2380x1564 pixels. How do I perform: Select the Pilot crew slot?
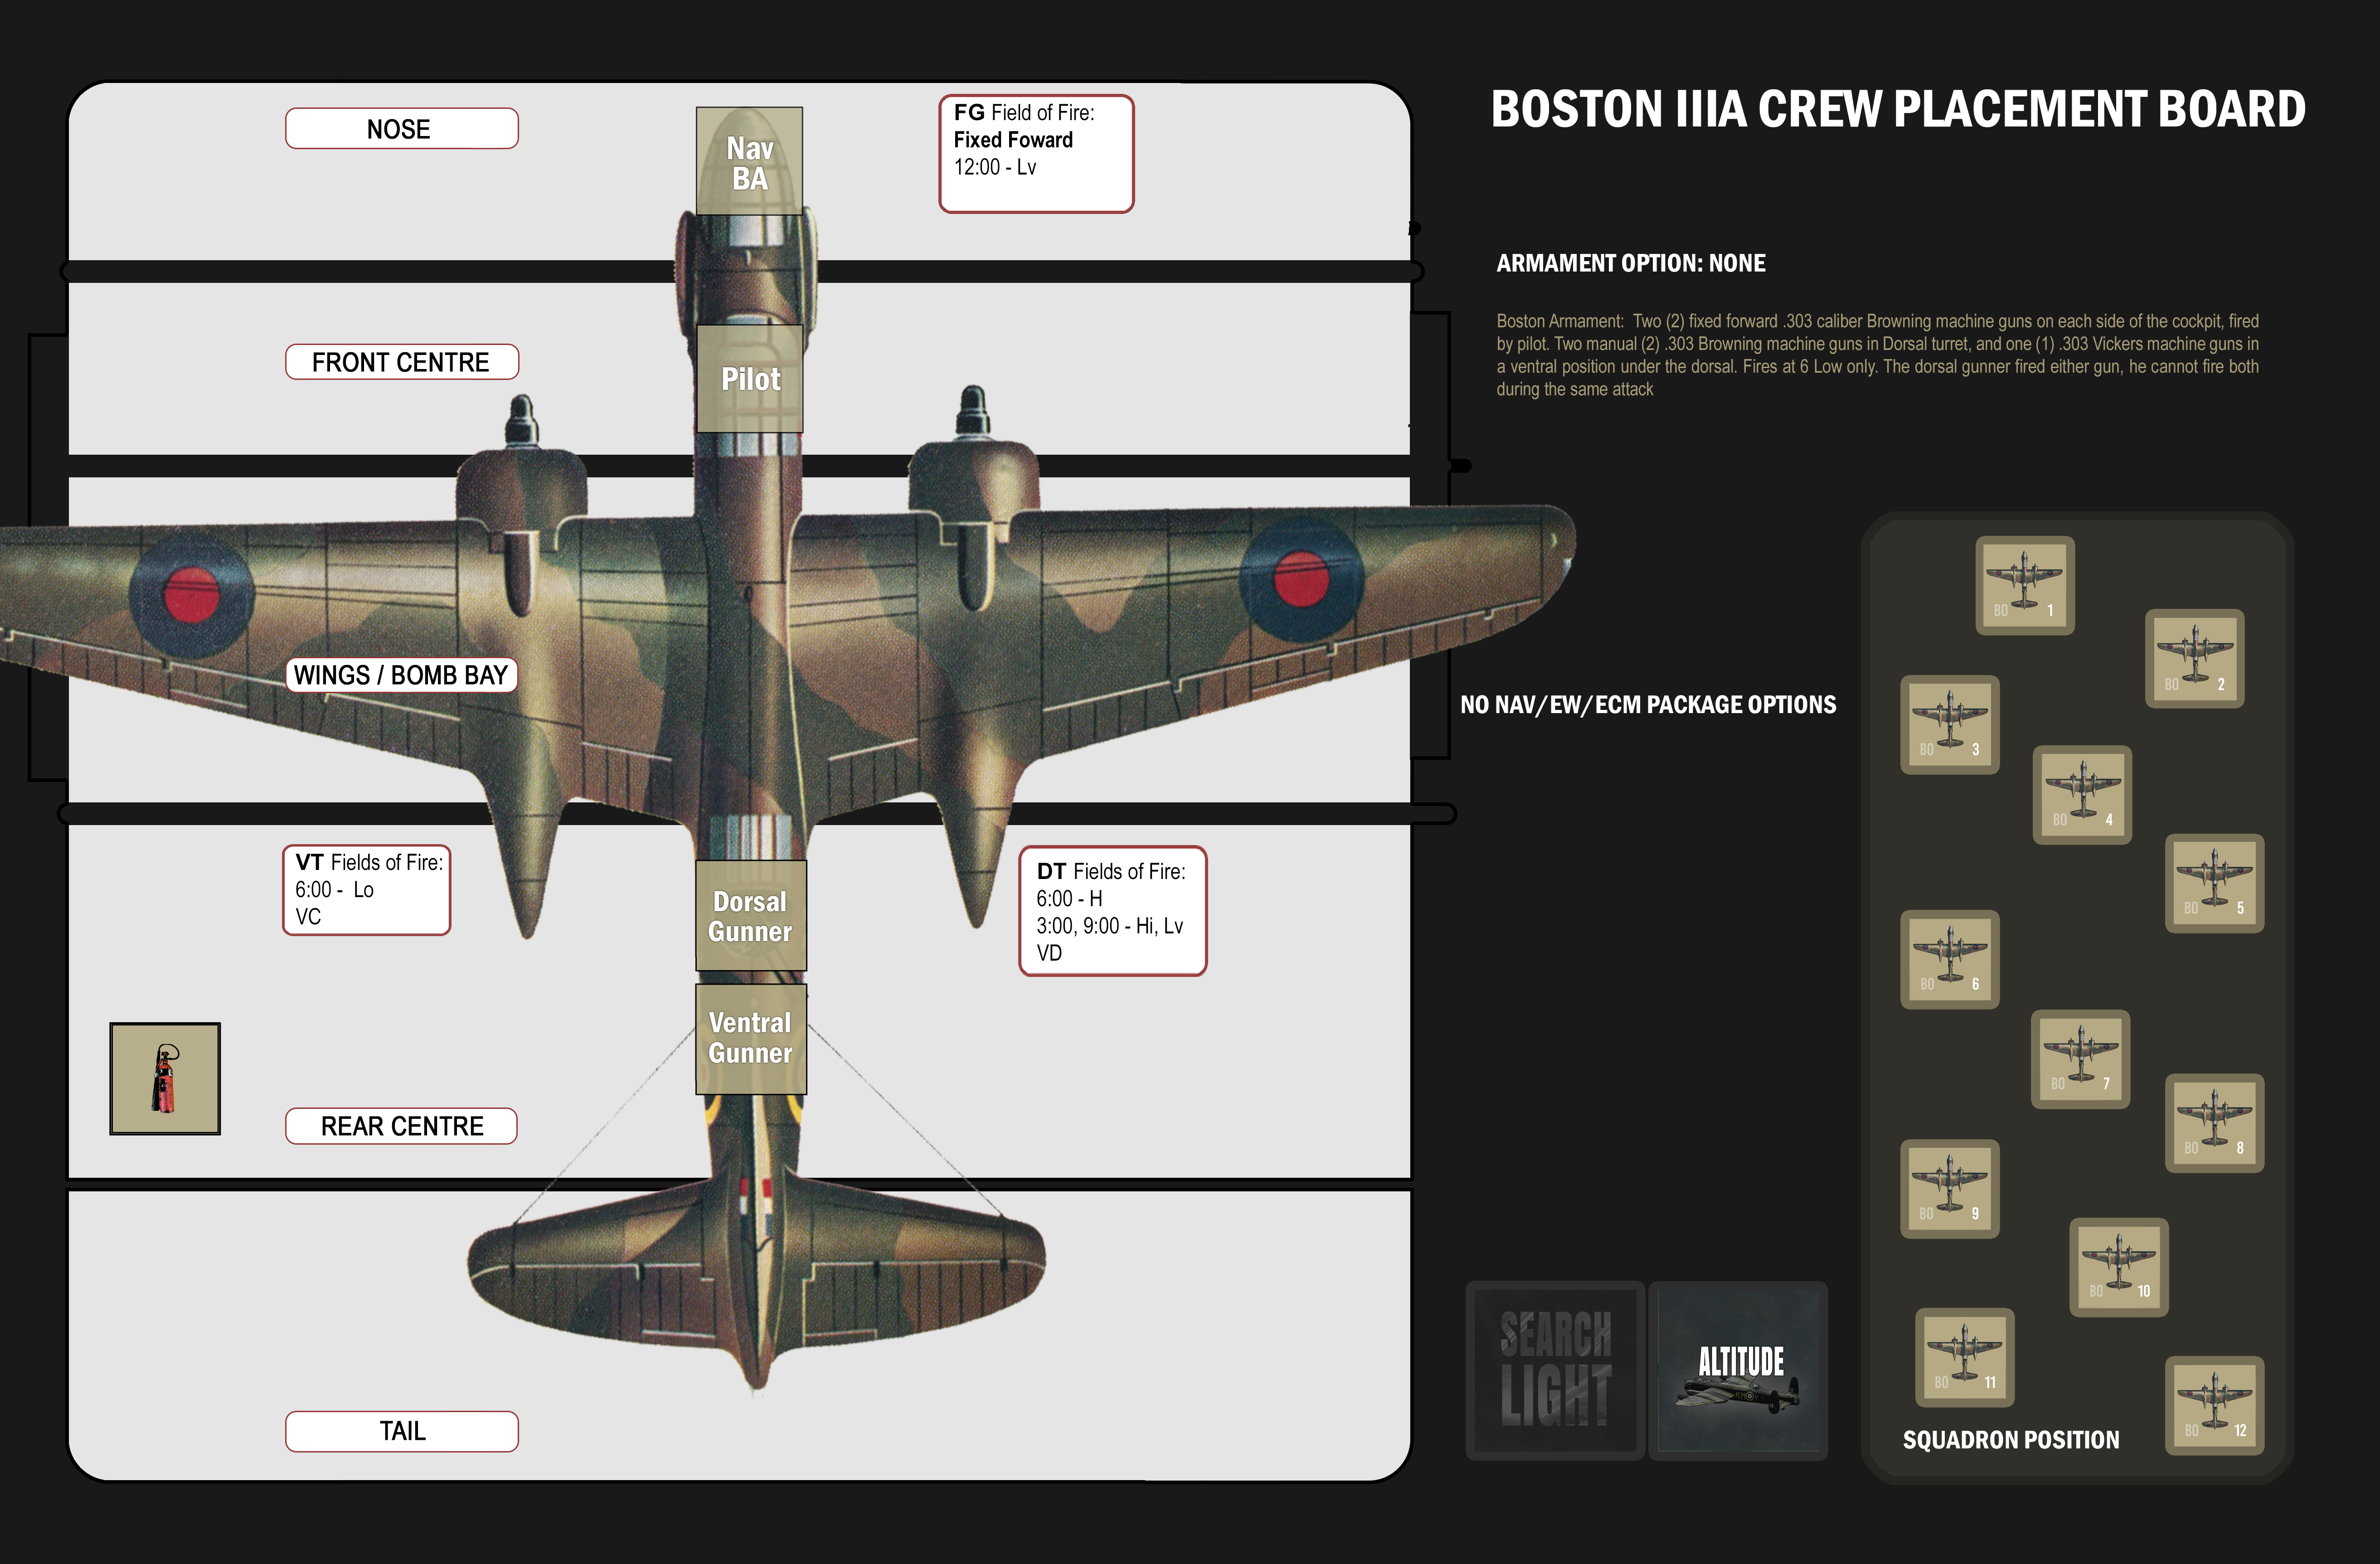[749, 378]
